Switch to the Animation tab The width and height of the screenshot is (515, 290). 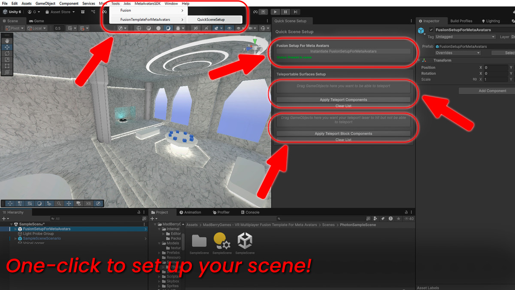coord(190,212)
